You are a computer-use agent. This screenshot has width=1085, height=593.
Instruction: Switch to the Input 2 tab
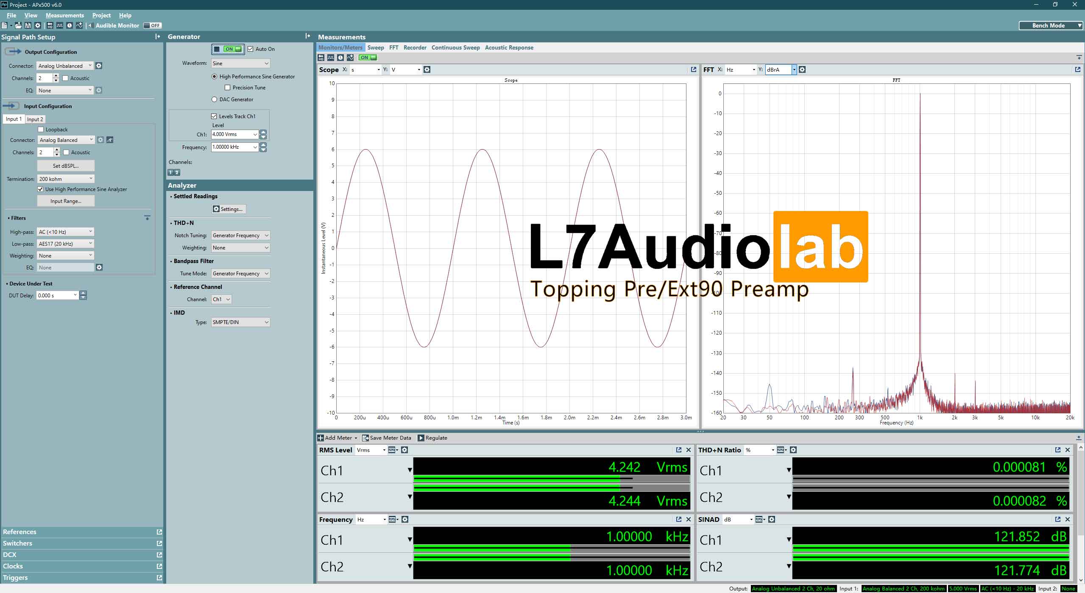[35, 119]
